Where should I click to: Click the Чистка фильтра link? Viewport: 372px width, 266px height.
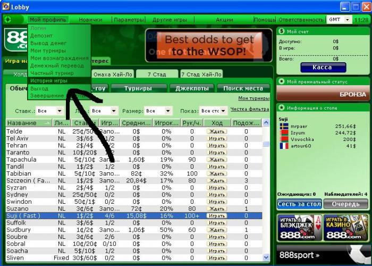(250, 109)
